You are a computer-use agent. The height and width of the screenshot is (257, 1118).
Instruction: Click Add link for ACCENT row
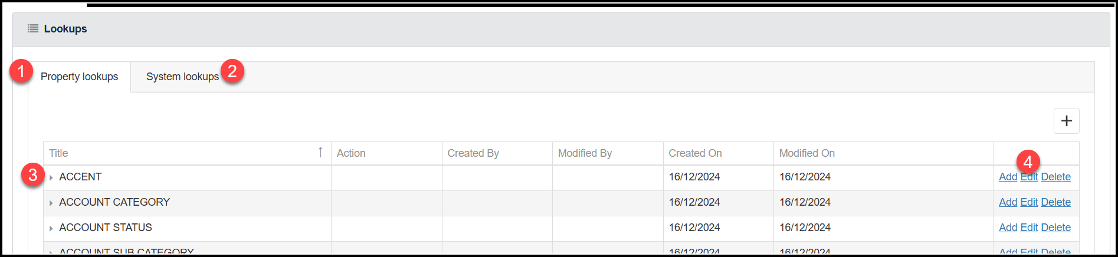pos(1008,177)
